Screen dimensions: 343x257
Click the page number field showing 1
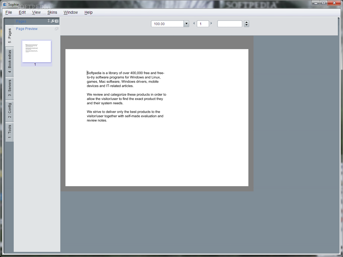pos(203,24)
